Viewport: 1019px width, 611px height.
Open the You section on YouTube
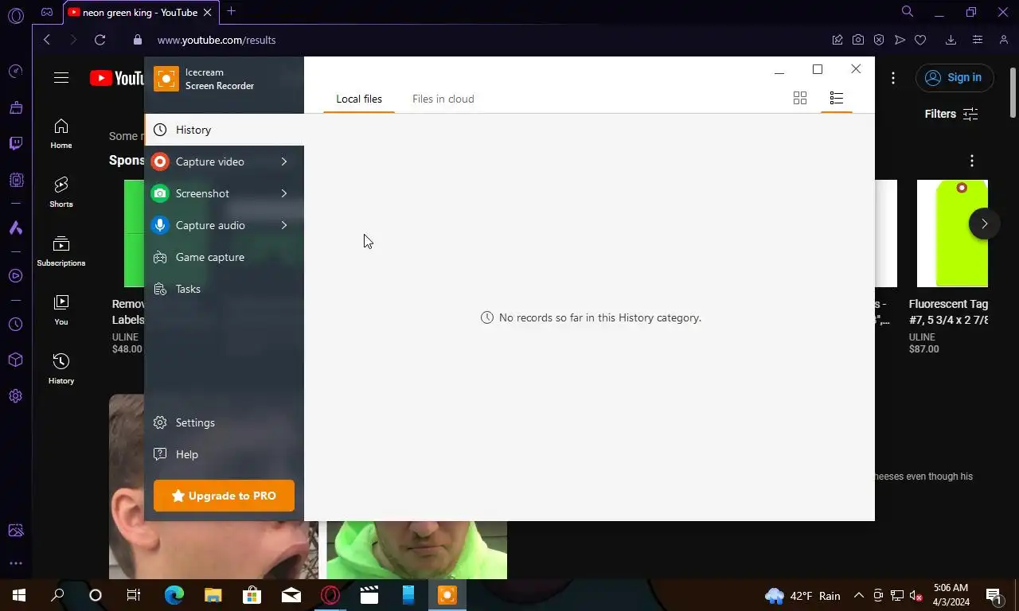(61, 310)
